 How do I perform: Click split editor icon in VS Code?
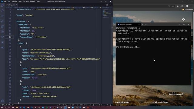pos(107,5)
